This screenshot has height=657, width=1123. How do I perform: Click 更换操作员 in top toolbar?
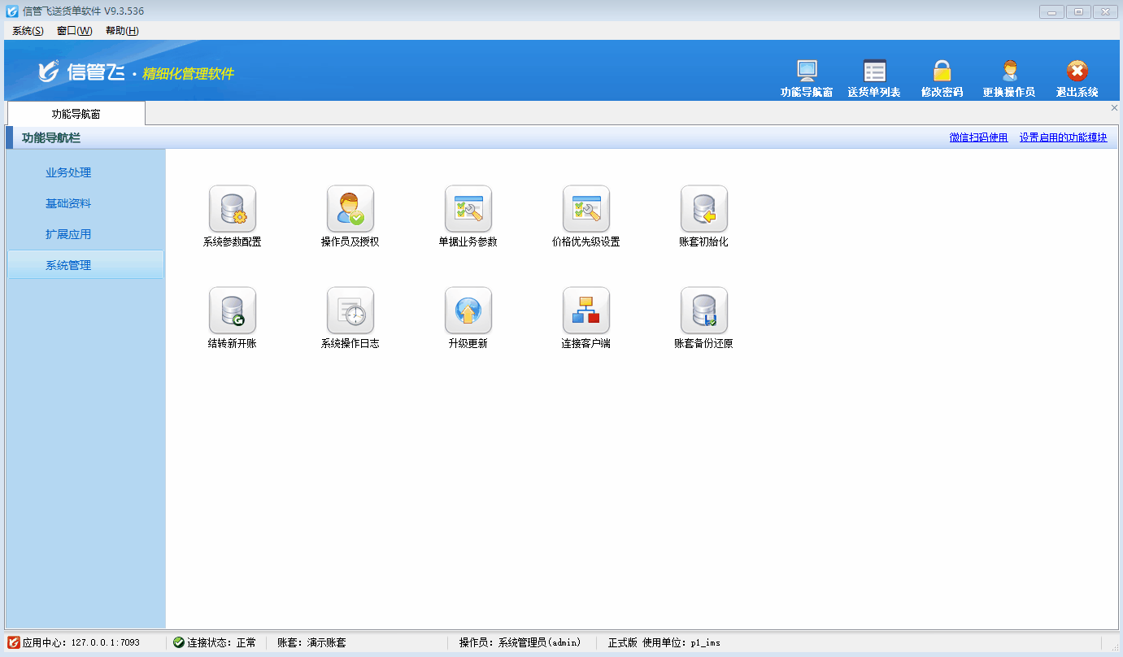click(1008, 79)
